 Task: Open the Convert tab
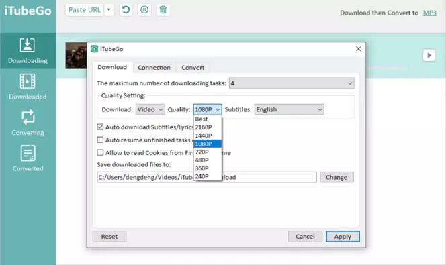pyautogui.click(x=193, y=68)
